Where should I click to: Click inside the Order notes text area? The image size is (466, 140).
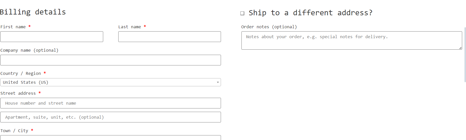point(351,40)
